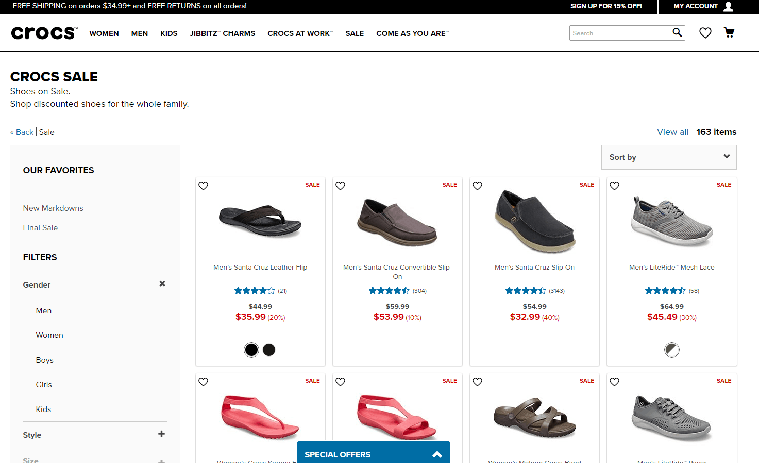Filter by Kids gender option
The image size is (759, 463).
(x=43, y=409)
